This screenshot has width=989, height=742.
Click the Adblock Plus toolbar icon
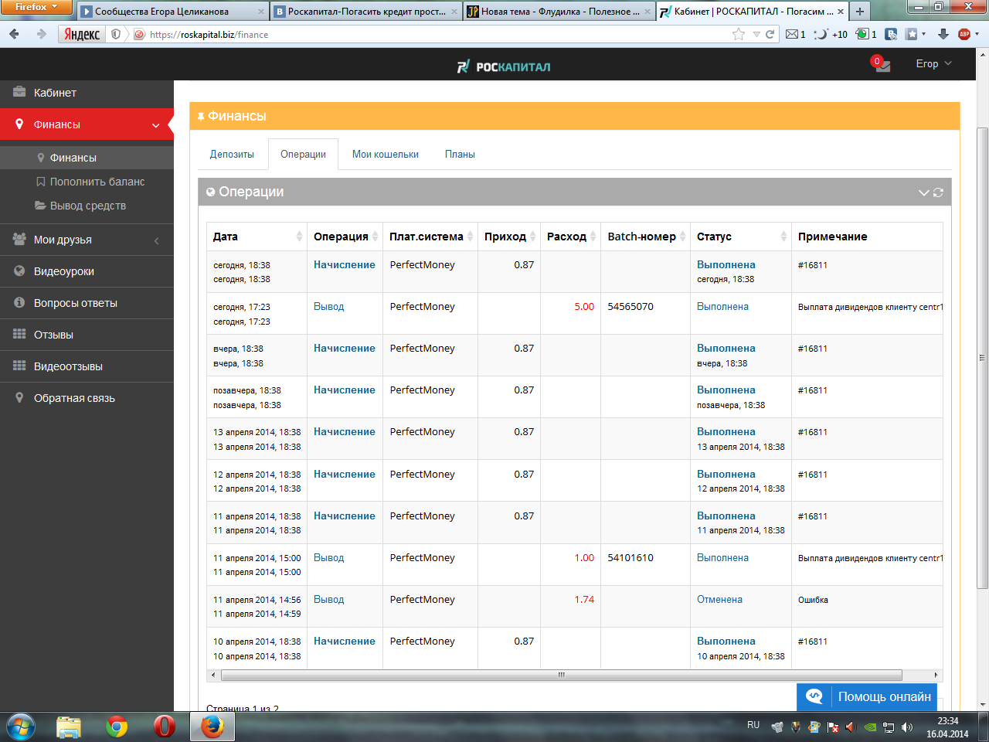pyautogui.click(x=964, y=34)
